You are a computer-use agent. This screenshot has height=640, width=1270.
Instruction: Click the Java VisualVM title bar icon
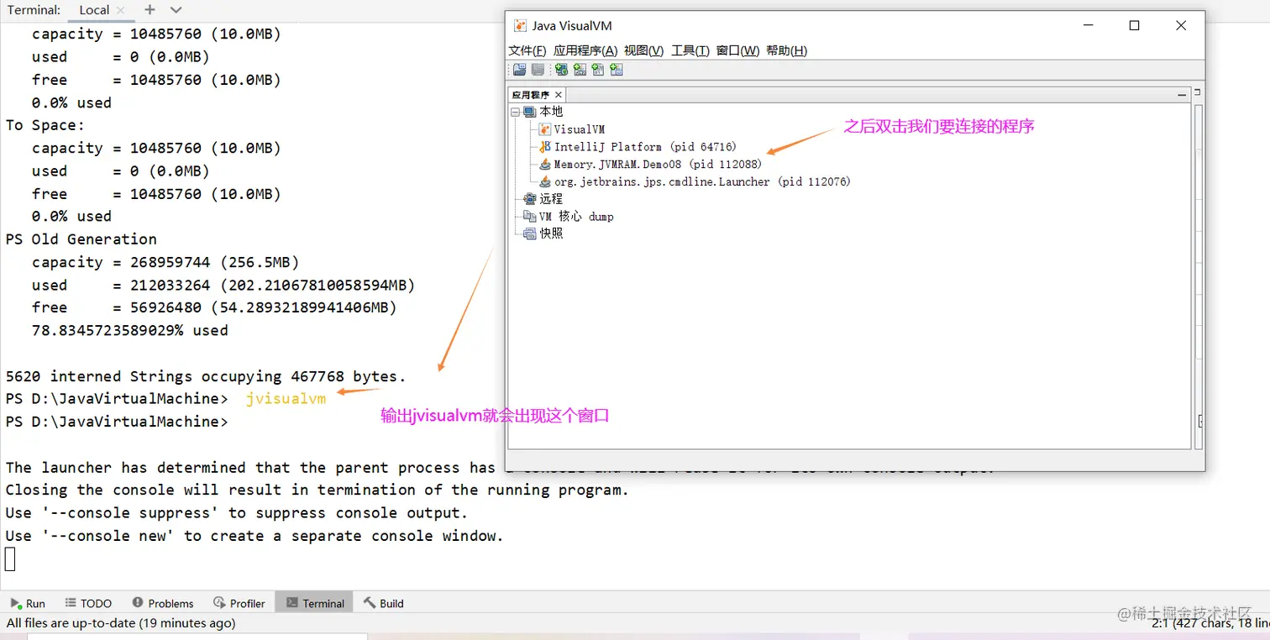point(520,26)
